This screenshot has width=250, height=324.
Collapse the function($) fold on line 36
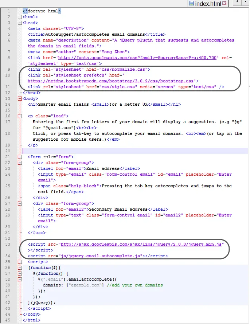20,268
